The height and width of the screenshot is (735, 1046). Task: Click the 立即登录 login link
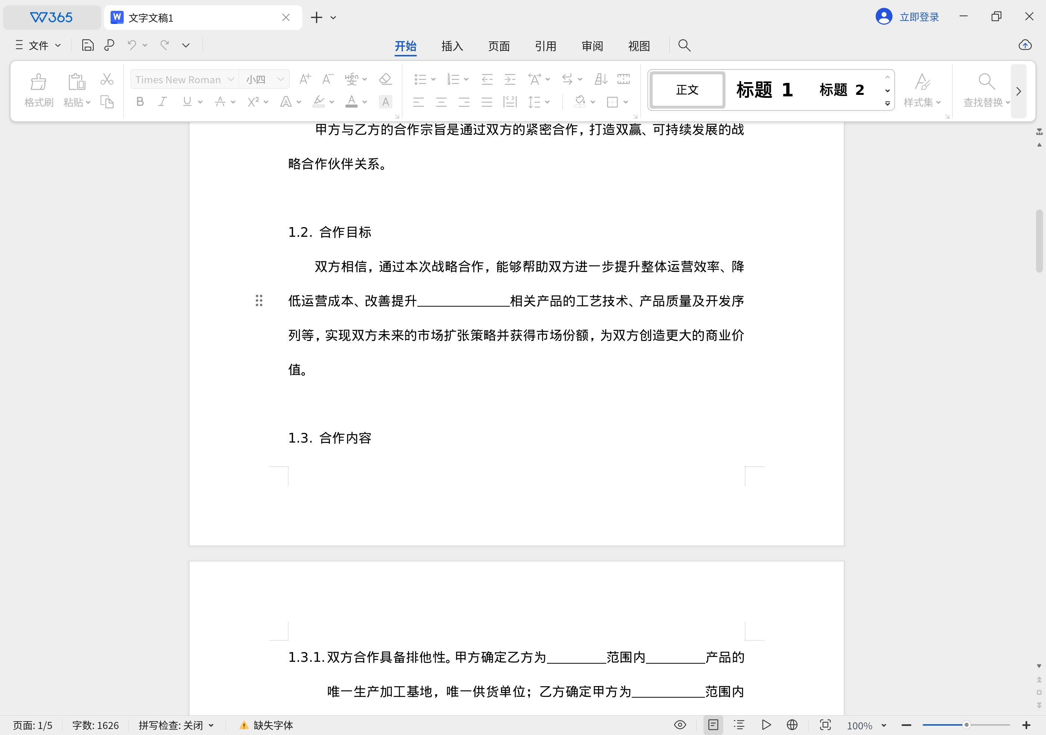point(919,17)
